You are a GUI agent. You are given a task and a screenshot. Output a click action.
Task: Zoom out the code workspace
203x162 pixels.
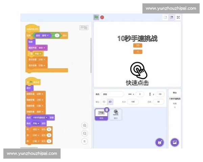[x=85, y=133]
